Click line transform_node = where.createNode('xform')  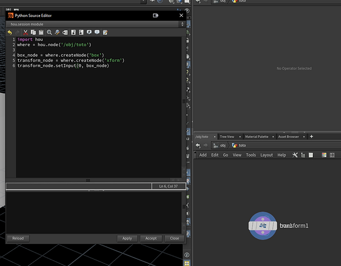pyautogui.click(x=71, y=60)
